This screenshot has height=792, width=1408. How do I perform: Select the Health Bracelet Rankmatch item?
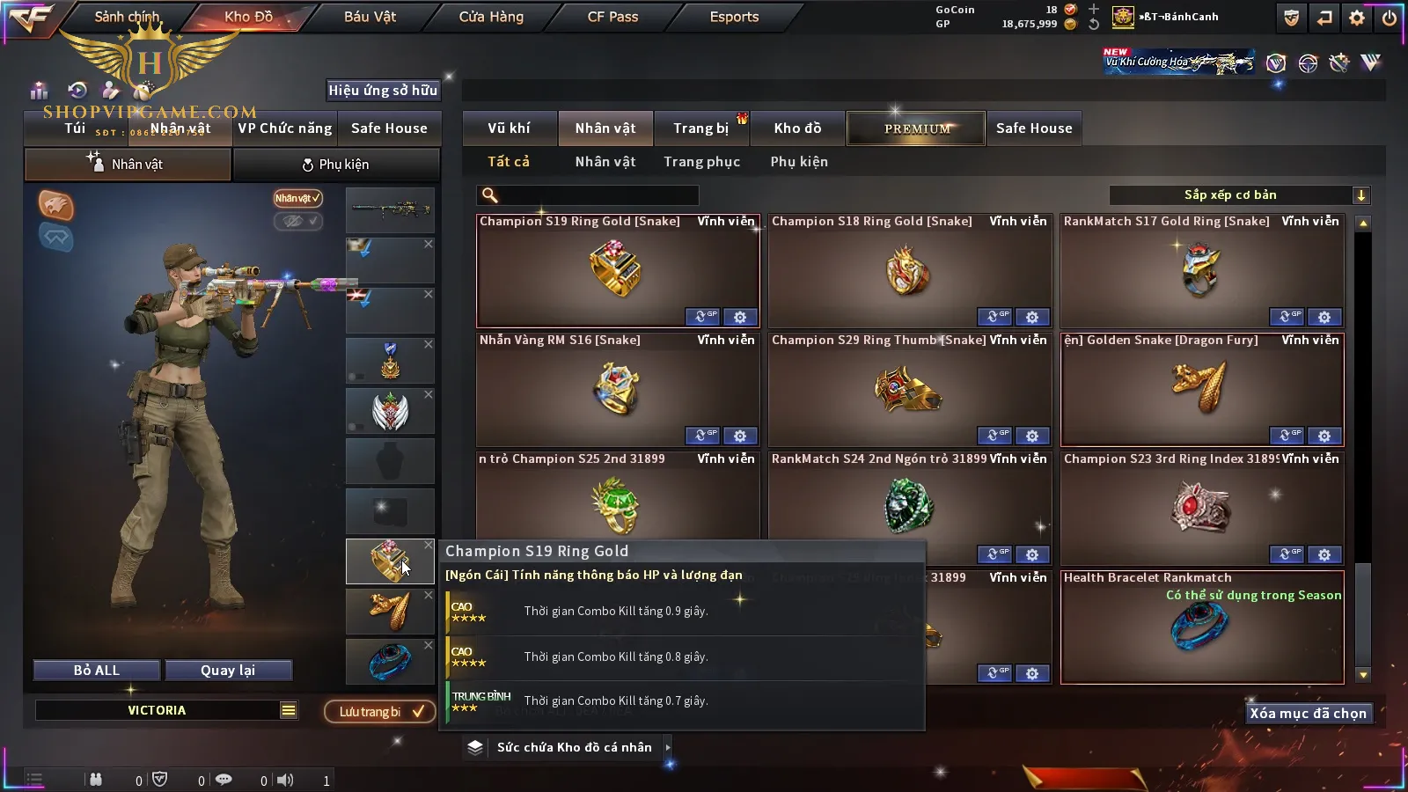(x=1202, y=627)
